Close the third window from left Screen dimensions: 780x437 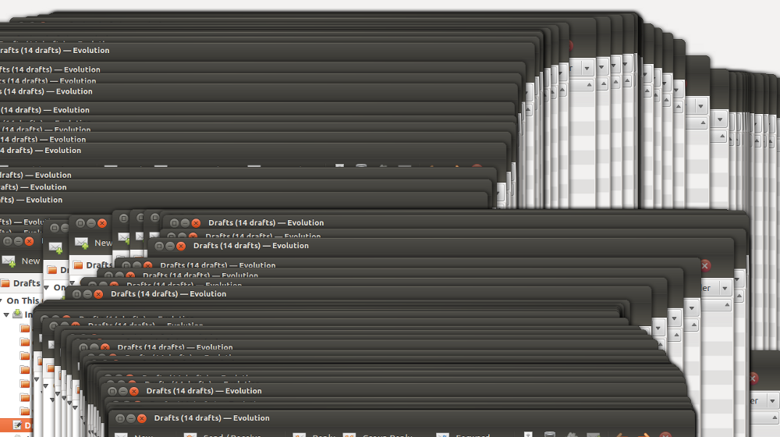coord(102,223)
